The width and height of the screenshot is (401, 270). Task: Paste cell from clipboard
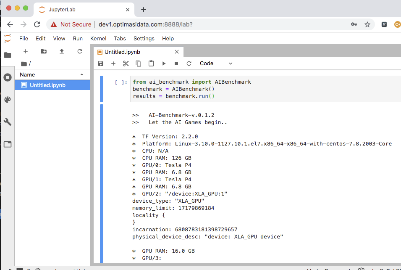pos(151,64)
